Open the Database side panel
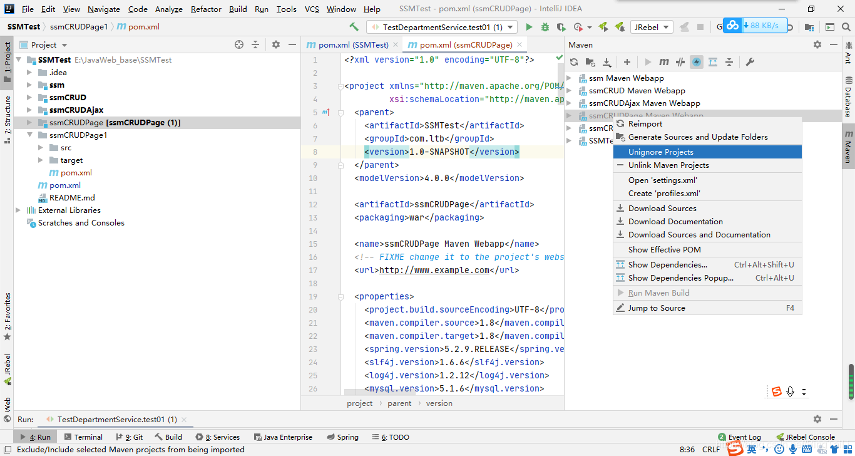The height and width of the screenshot is (456, 855). 848,96
